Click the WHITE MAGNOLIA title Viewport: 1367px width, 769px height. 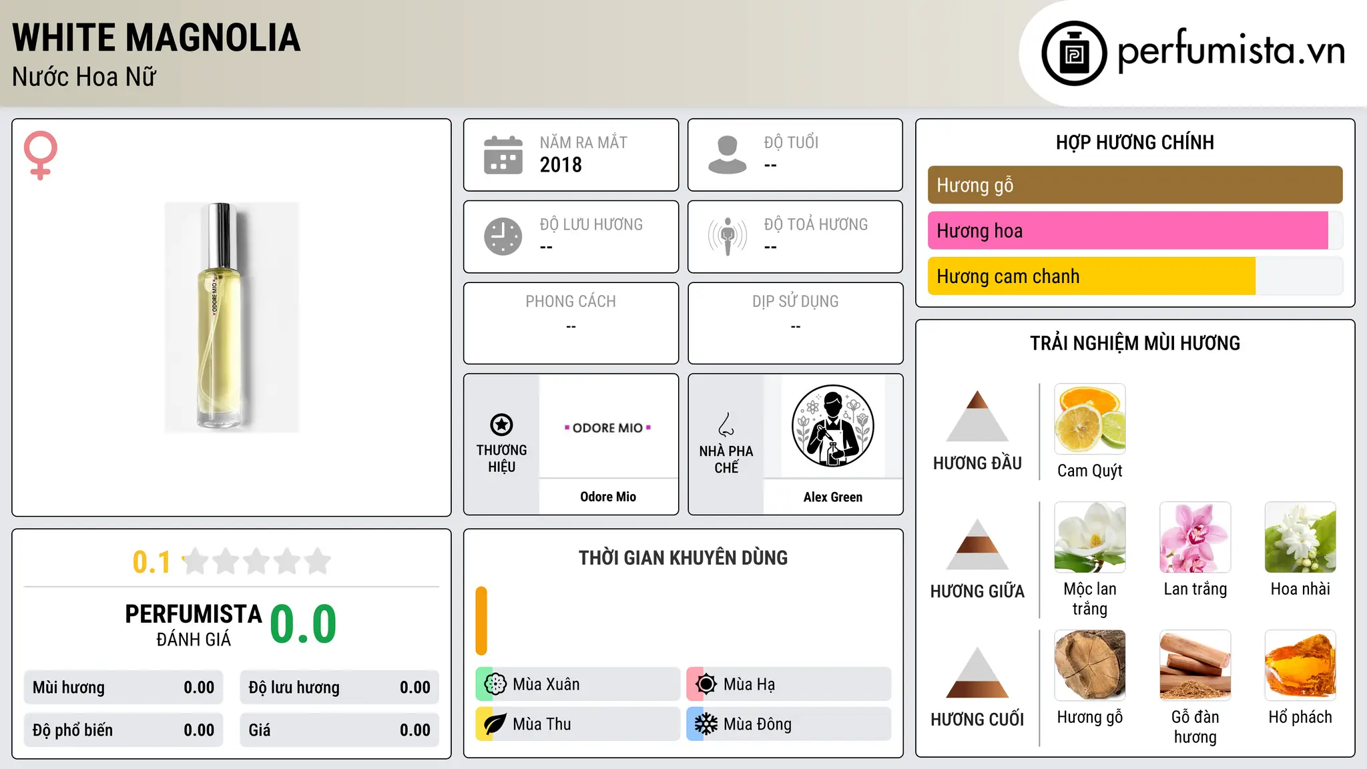[156, 37]
